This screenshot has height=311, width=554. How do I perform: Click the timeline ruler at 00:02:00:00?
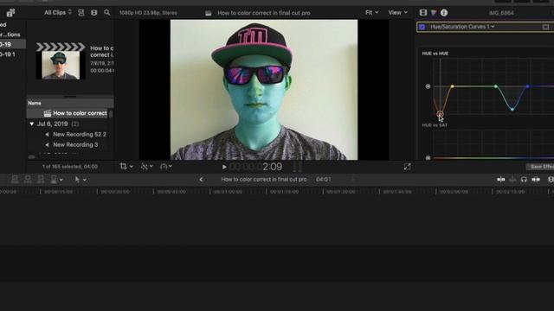click(x=454, y=192)
